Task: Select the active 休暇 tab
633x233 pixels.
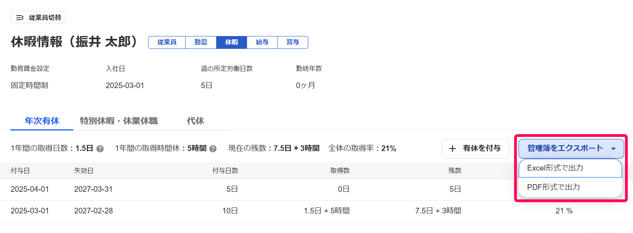Action: tap(231, 42)
